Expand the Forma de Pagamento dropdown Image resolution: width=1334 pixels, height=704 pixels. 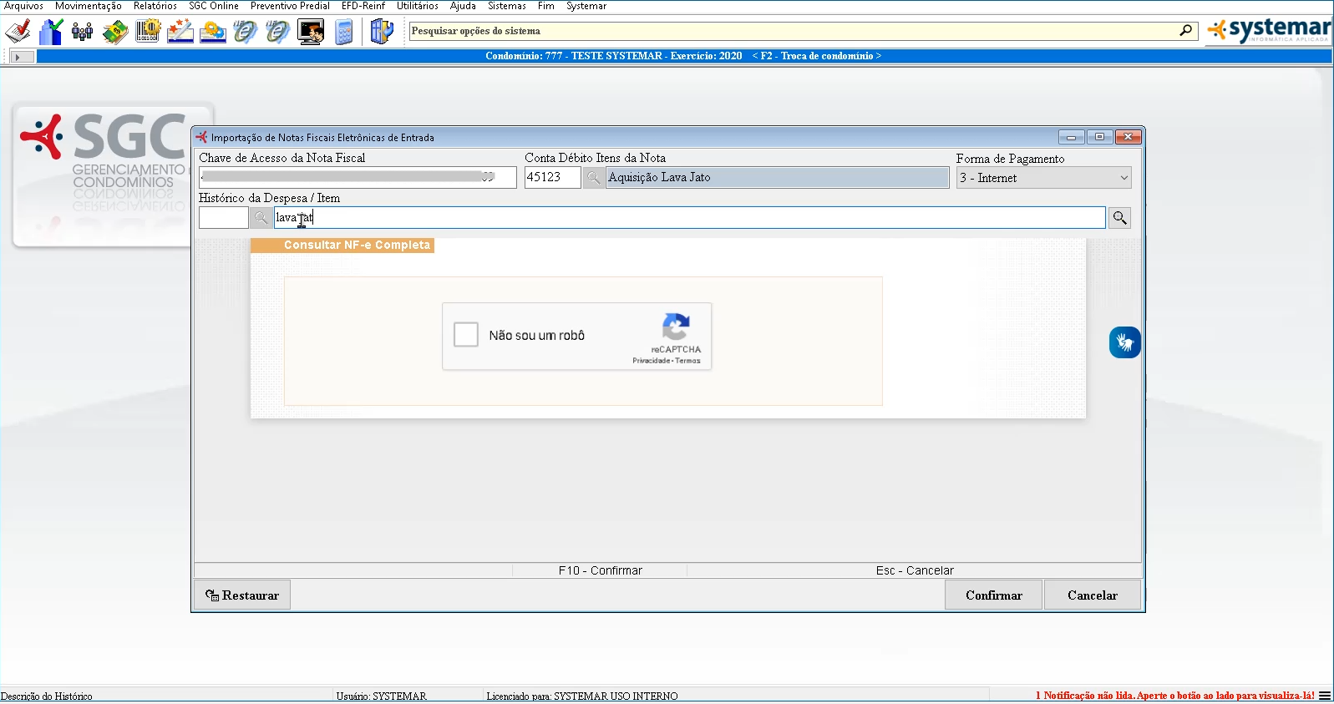click(x=1124, y=178)
